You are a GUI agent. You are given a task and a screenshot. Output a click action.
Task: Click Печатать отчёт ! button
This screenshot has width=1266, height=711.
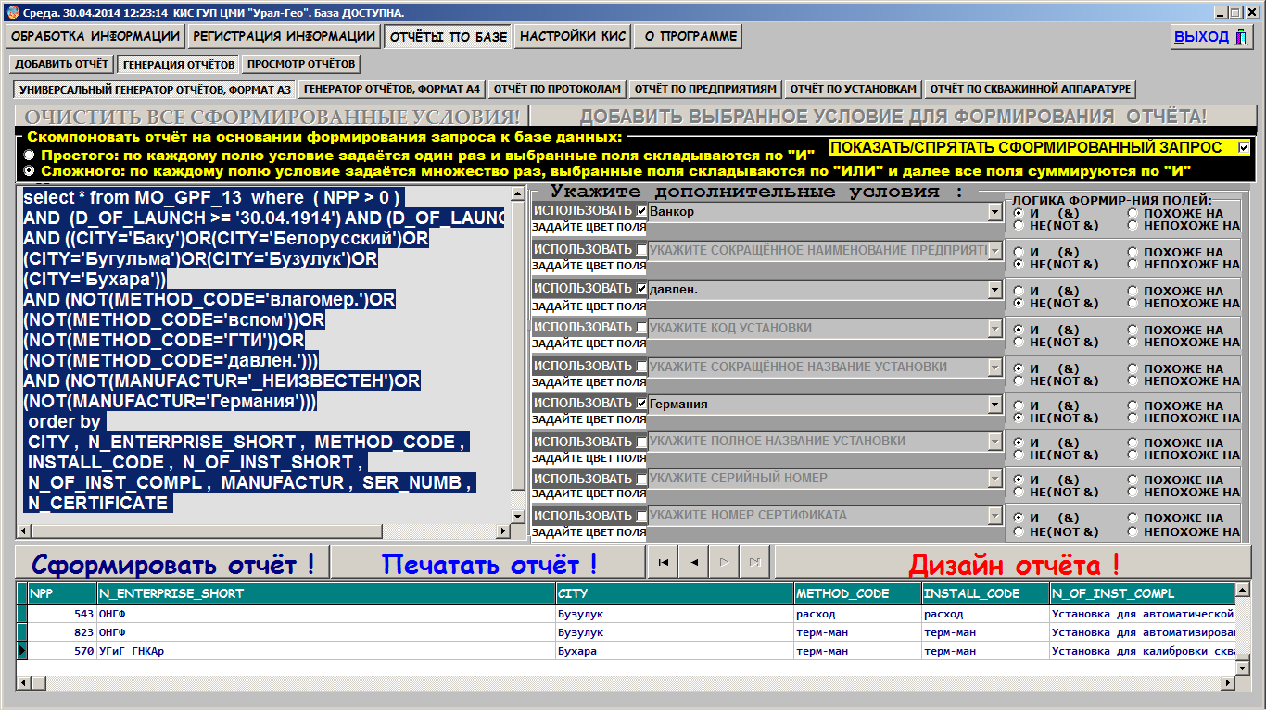point(488,563)
